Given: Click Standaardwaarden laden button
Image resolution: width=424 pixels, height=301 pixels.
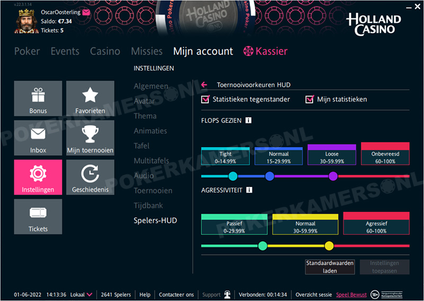Looking at the screenshot, I should tap(330, 267).
